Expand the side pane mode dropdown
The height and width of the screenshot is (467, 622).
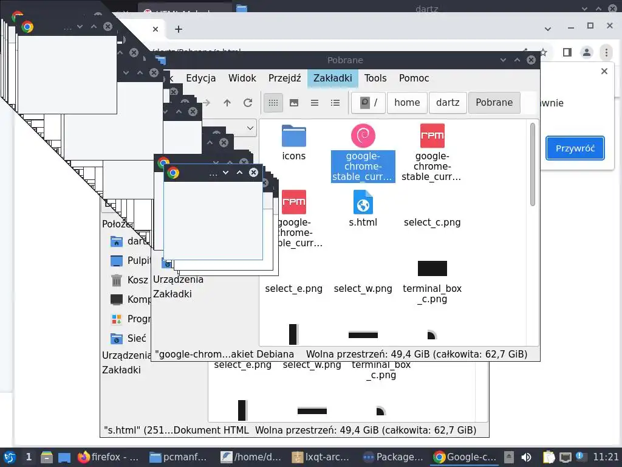pyautogui.click(x=250, y=128)
